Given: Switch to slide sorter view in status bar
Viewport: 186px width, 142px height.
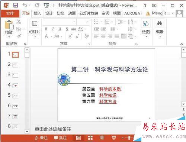Looking at the screenshot, I should pyautogui.click(x=90, y=138).
